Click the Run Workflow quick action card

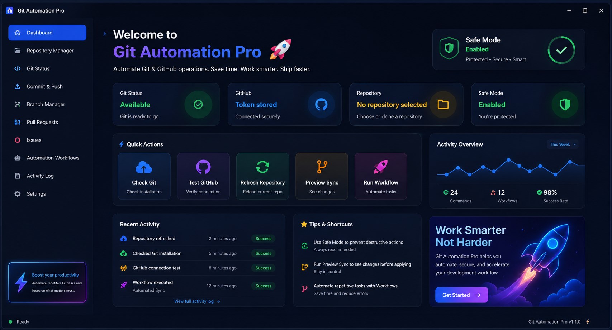click(381, 176)
